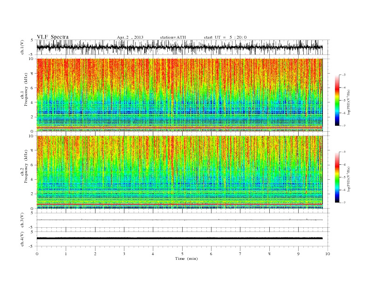Click the "-7" label on ch.1 colorbar

pos(344,126)
